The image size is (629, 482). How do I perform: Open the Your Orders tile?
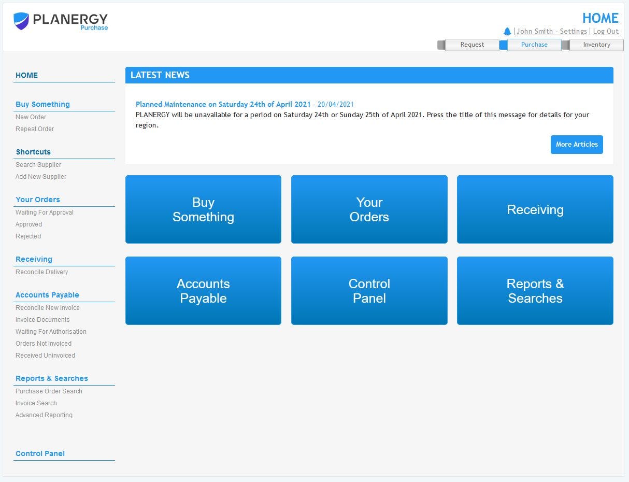click(x=369, y=209)
